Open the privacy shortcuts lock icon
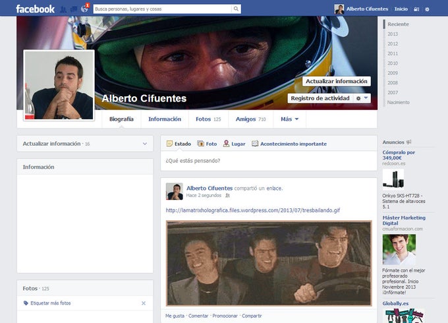 416,9
